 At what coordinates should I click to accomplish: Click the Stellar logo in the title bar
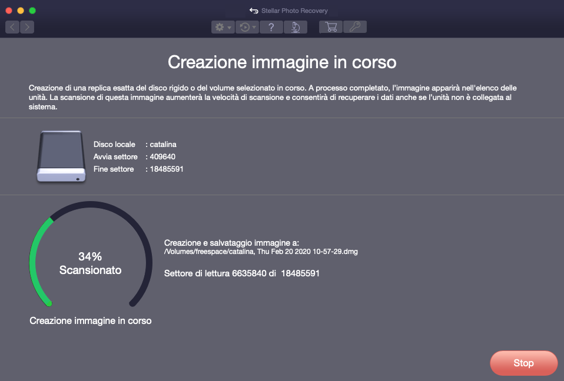(254, 11)
